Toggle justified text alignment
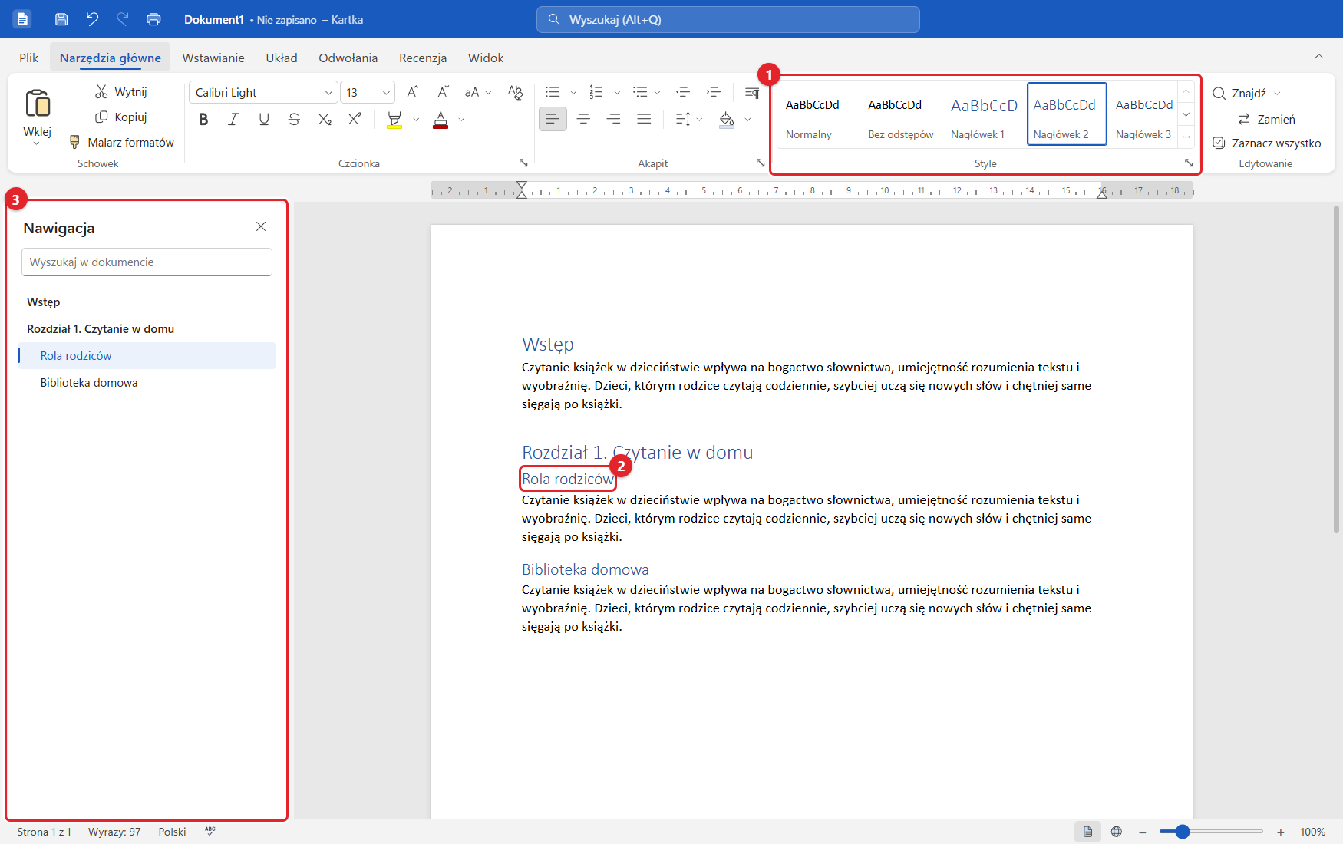 tap(644, 119)
